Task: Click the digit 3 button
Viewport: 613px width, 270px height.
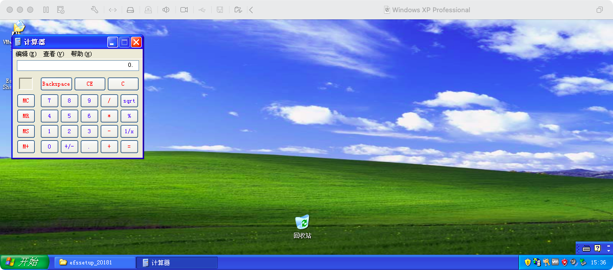Action: (89, 132)
